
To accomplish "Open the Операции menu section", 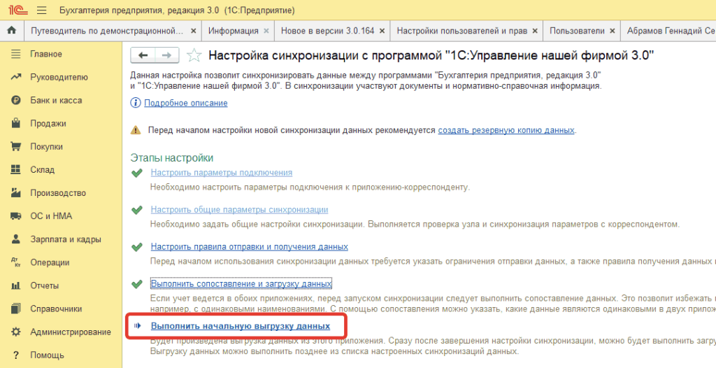I will pos(50,262).
